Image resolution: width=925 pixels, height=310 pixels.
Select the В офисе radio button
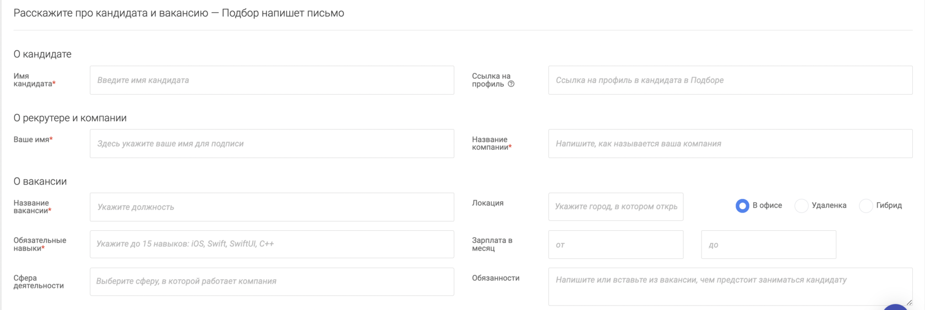tap(742, 206)
